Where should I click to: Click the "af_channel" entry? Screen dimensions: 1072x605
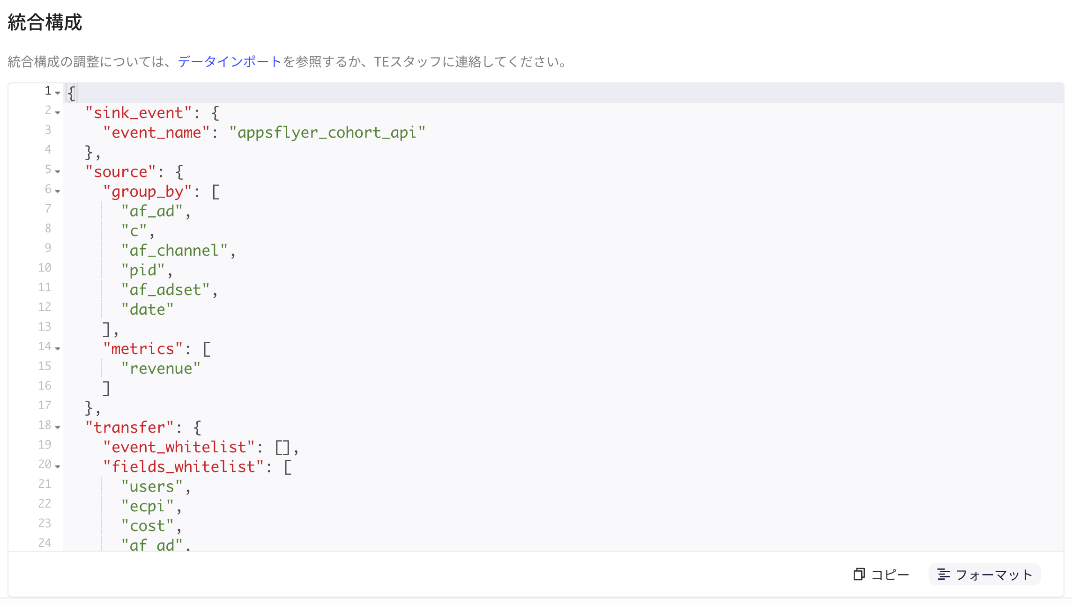[174, 251]
